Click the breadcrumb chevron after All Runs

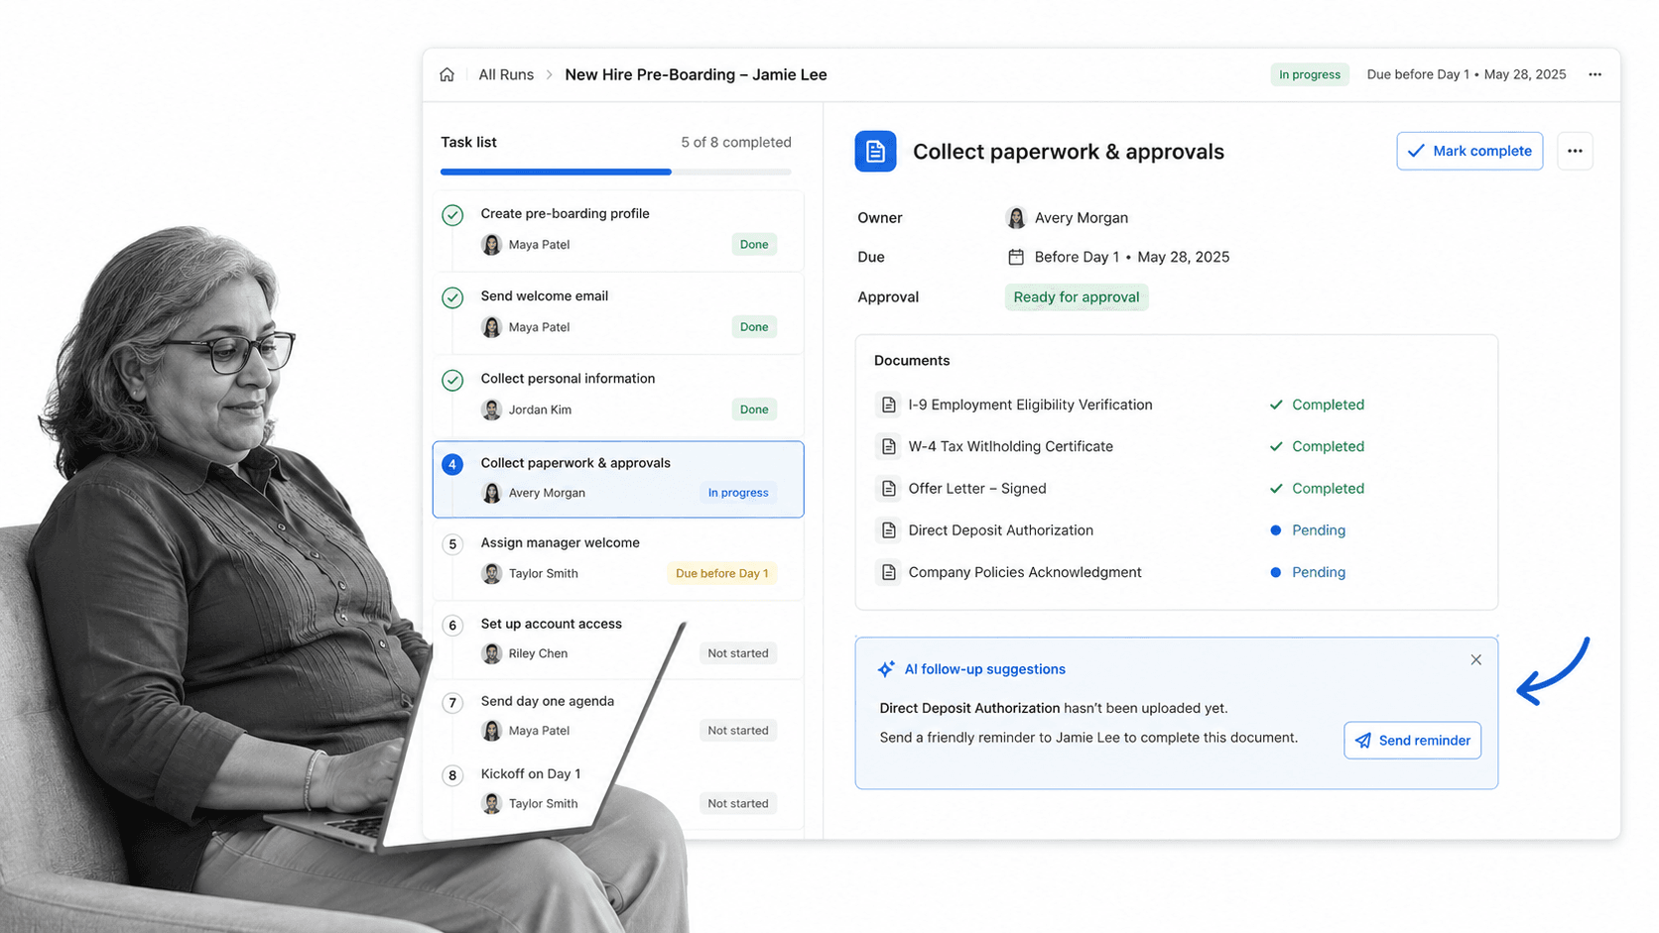click(549, 74)
